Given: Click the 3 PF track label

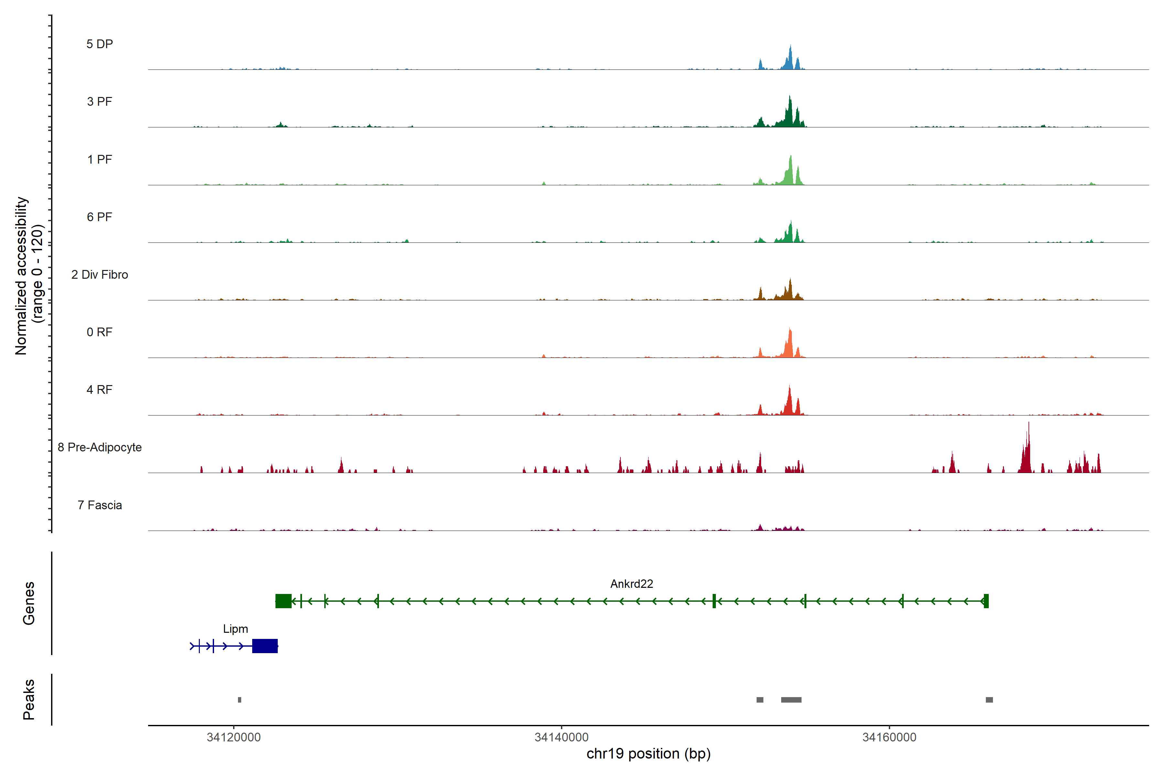Looking at the screenshot, I should coord(100,102).
